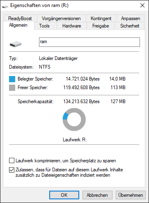This screenshot has height=203, width=149.
Task: Switch to the Hardware tab
Action: click(x=72, y=26)
